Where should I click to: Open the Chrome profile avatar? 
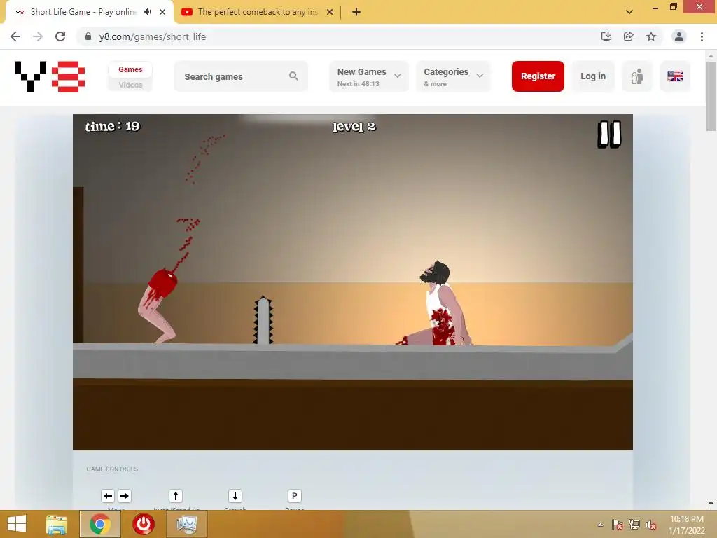point(679,36)
